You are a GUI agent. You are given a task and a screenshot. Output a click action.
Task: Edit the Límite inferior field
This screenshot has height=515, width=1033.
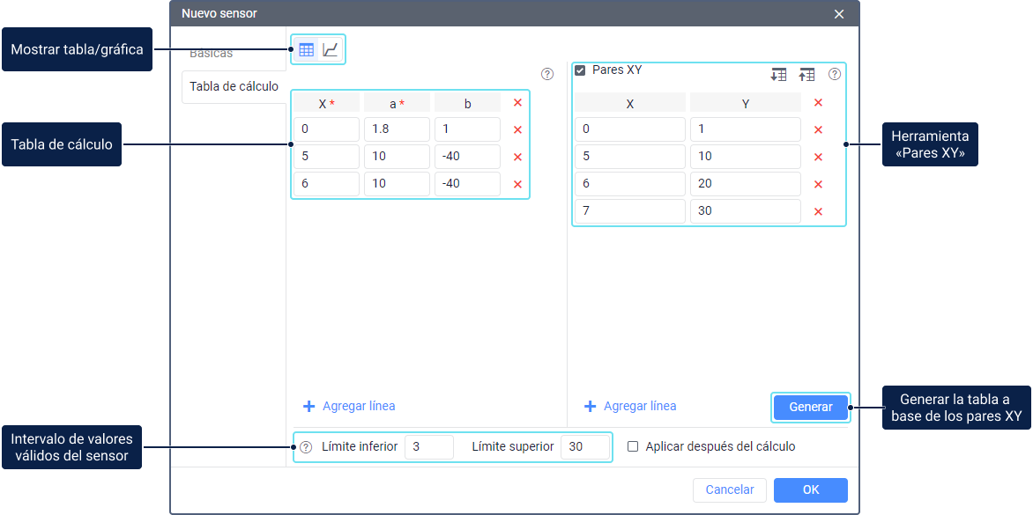pyautogui.click(x=429, y=447)
